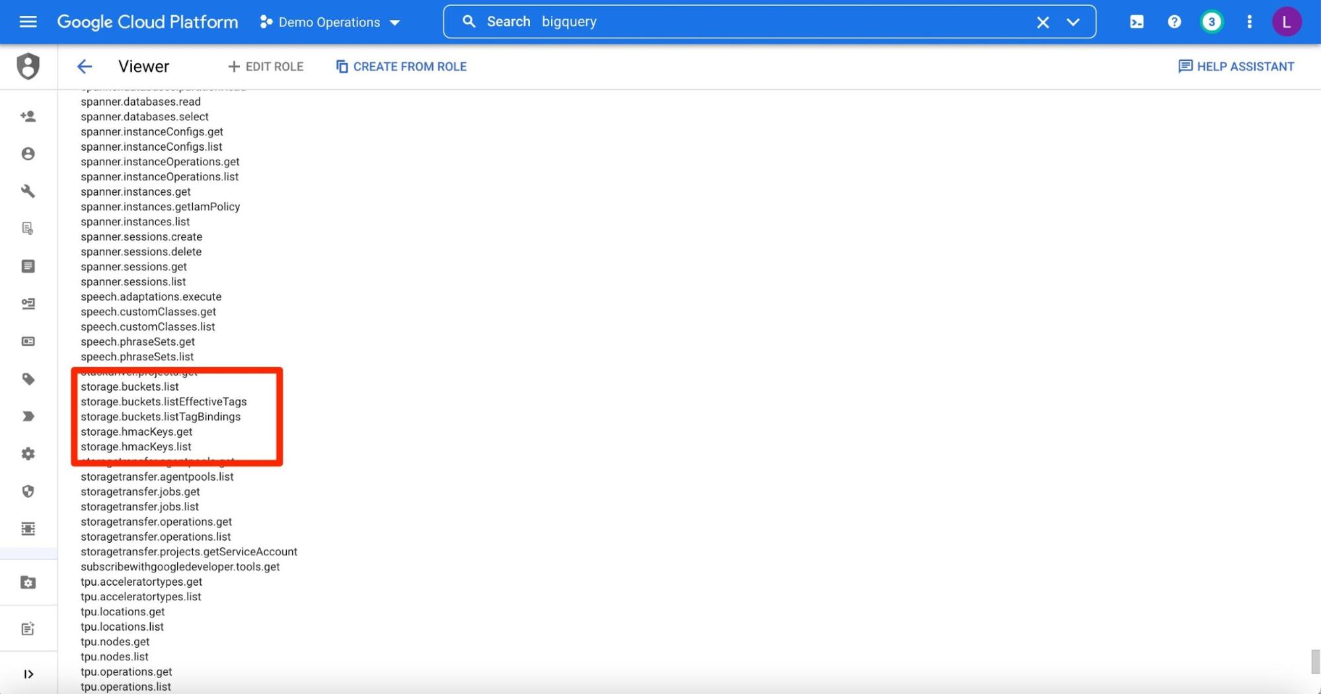Clear the search text with the X
The width and height of the screenshot is (1321, 694).
coord(1043,22)
